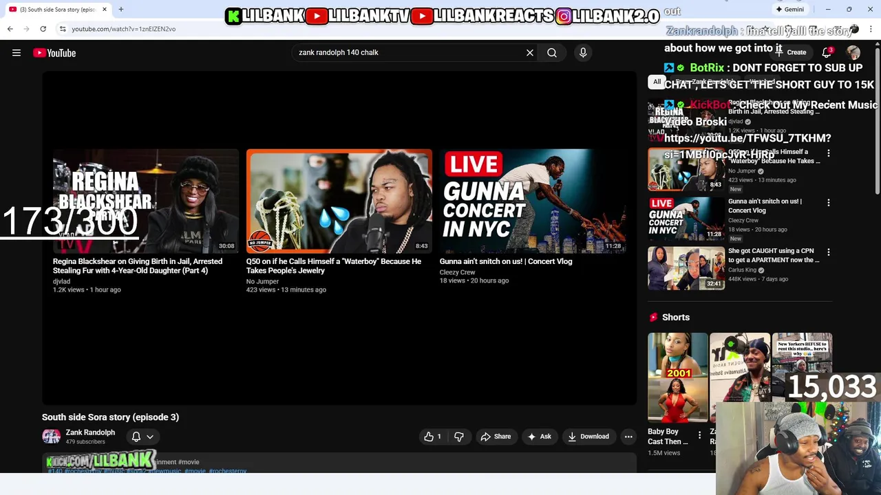Open more actions next to Download

[628, 437]
